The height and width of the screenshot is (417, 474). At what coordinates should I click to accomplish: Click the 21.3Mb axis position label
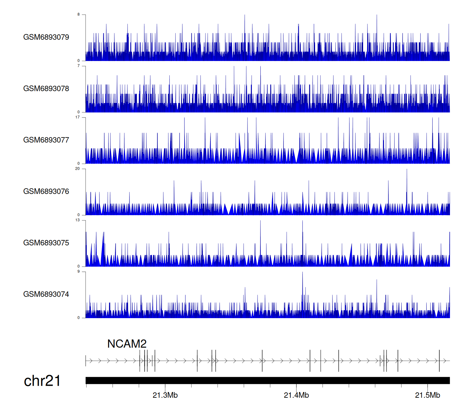pyautogui.click(x=165, y=395)
